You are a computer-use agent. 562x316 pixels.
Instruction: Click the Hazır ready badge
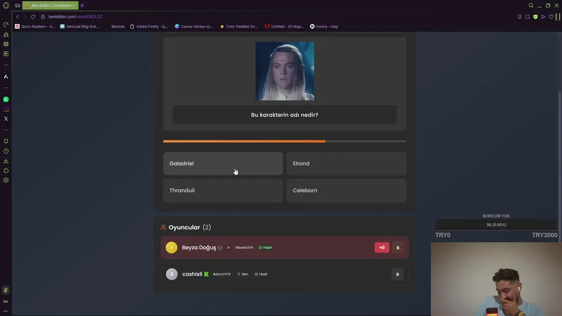click(x=265, y=248)
